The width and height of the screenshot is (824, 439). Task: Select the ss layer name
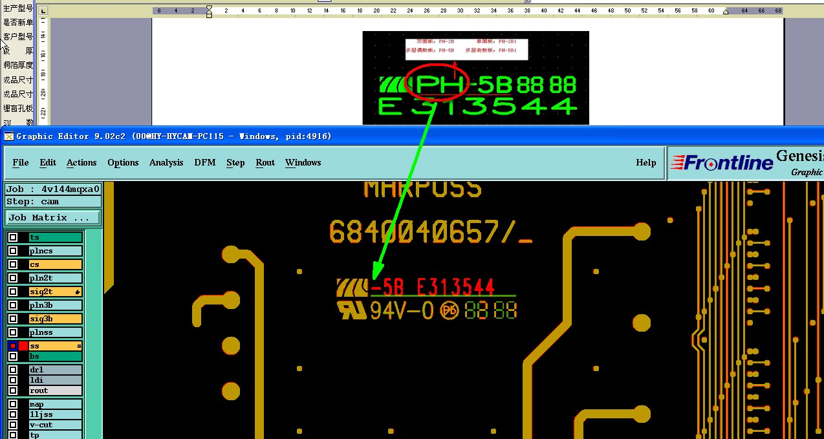click(x=56, y=346)
